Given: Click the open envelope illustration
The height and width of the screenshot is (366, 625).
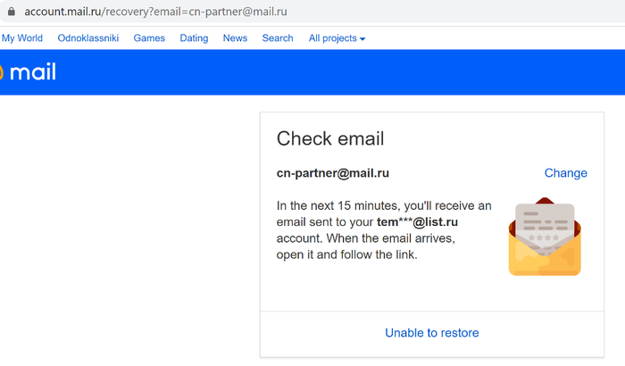Looking at the screenshot, I should [545, 237].
